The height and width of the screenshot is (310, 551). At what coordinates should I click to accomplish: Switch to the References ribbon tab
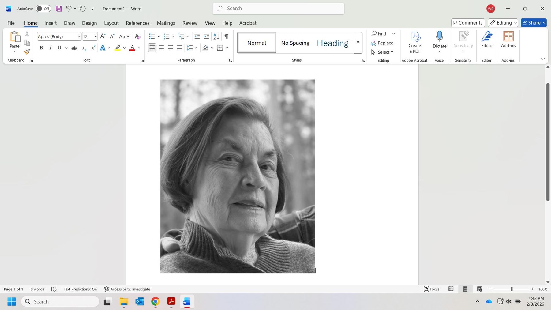click(x=138, y=23)
